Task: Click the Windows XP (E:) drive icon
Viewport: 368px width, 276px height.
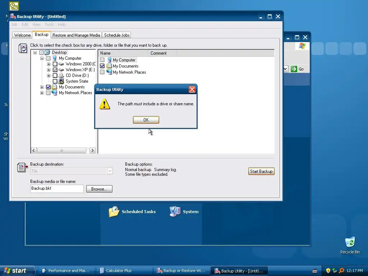Action: pos(61,70)
